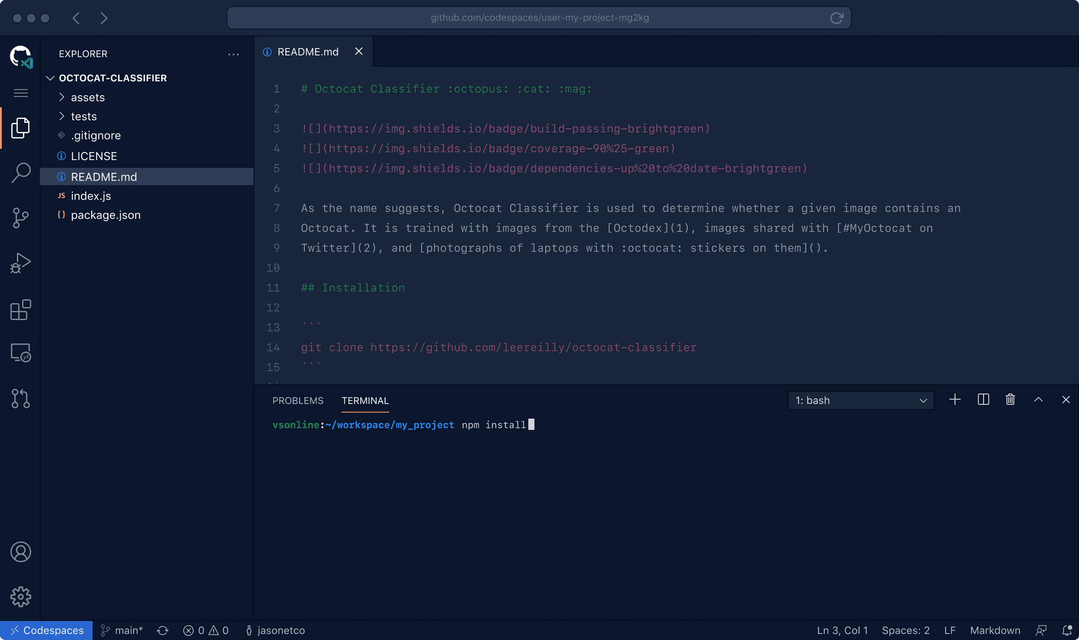Open the Manage settings gear
This screenshot has width=1079, height=640.
coord(21,596)
